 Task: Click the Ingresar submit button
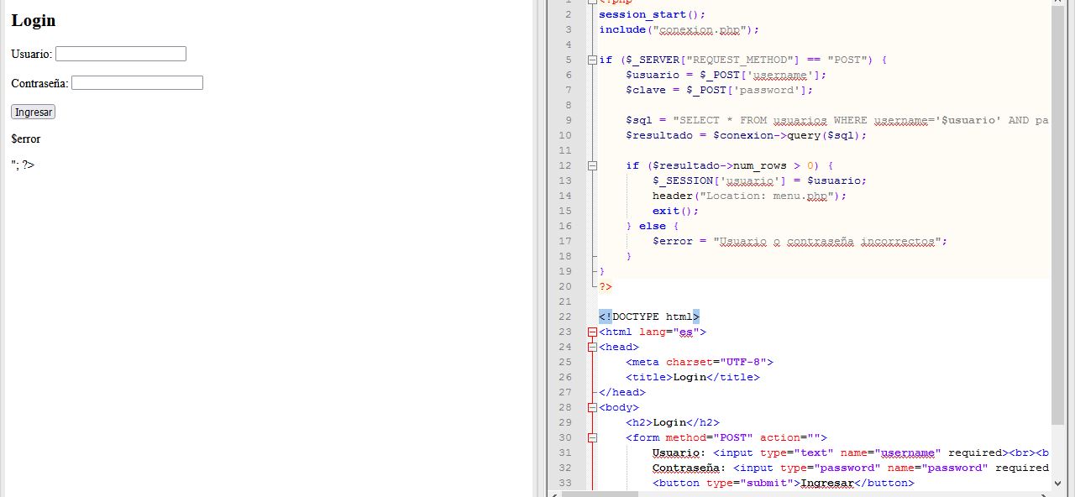(34, 112)
